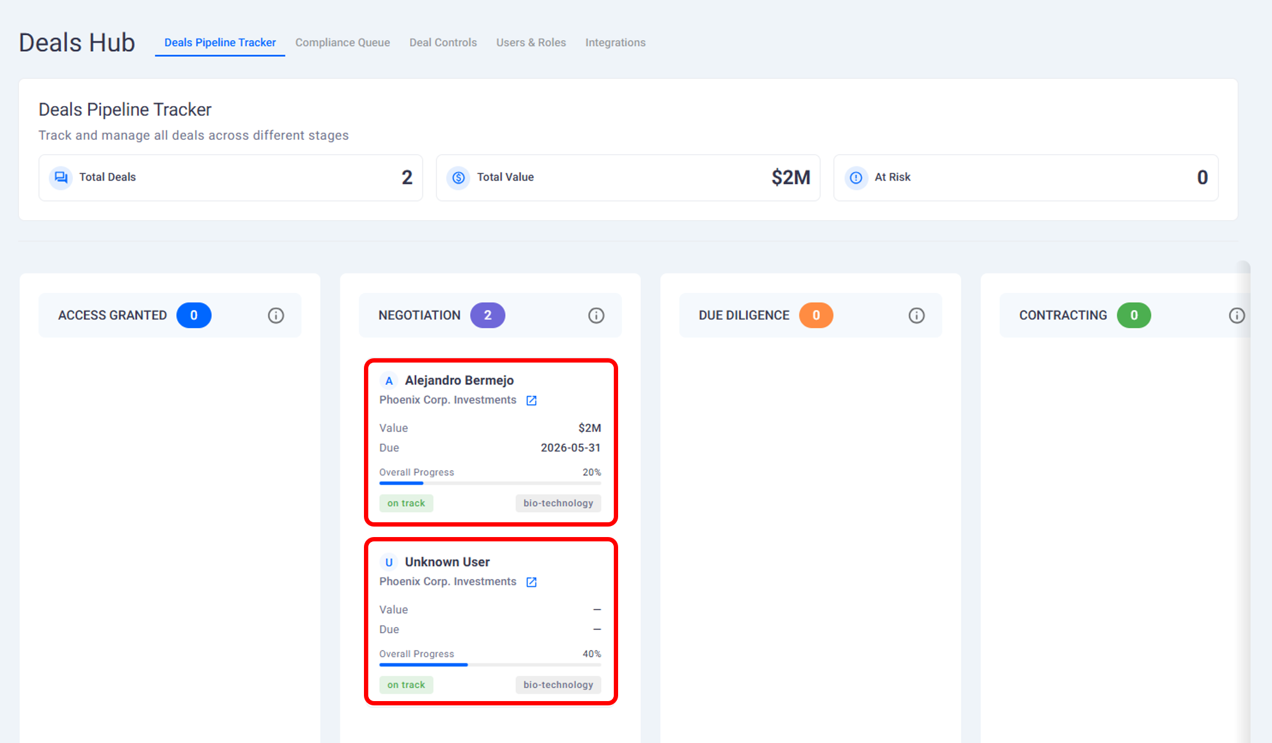Image resolution: width=1272 pixels, height=743 pixels.
Task: Go to Users & Roles tab
Action: [x=531, y=43]
